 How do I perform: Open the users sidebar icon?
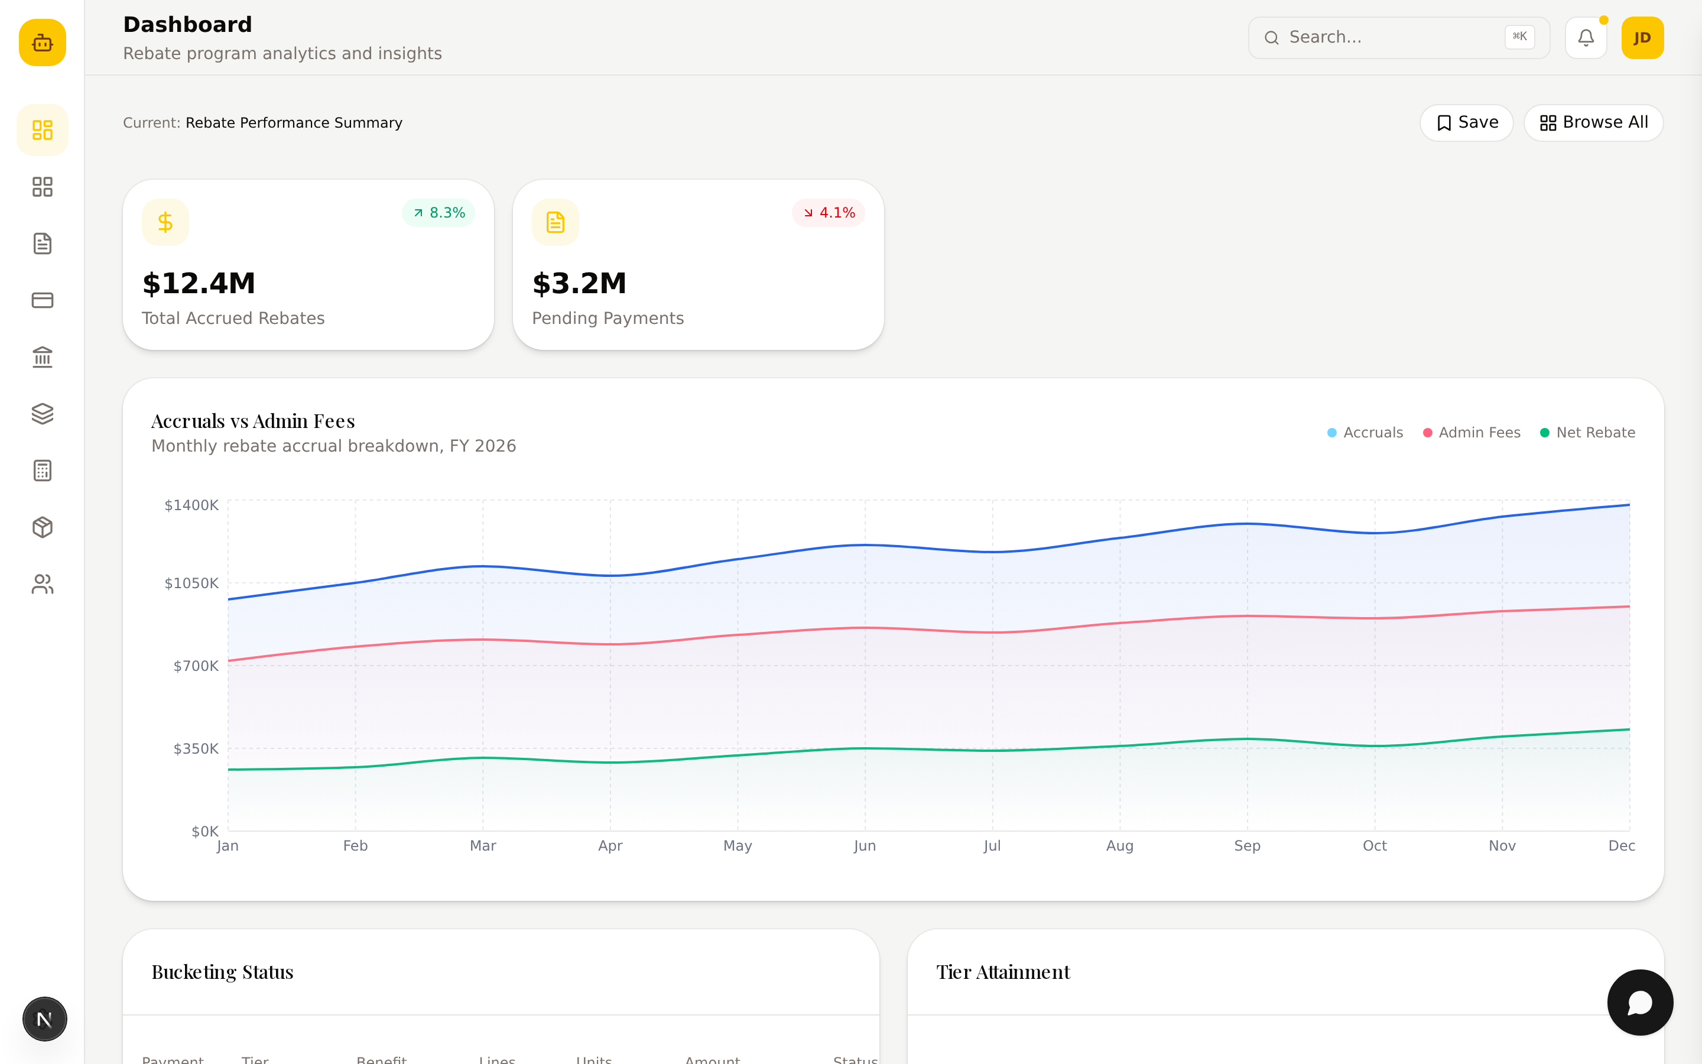(x=42, y=584)
